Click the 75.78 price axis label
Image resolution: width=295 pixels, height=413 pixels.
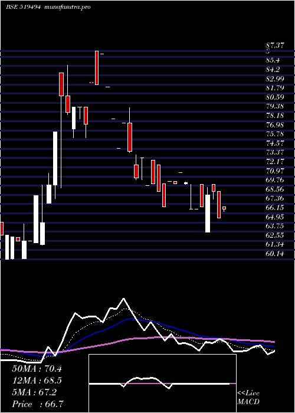point(275,134)
